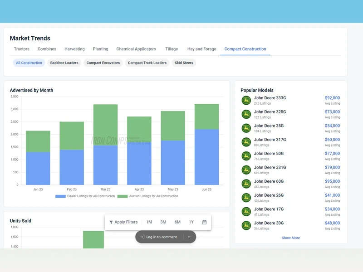Click the $54,000 average listing price
Image resolution: width=363 pixels, height=272 pixels.
tap(332, 126)
